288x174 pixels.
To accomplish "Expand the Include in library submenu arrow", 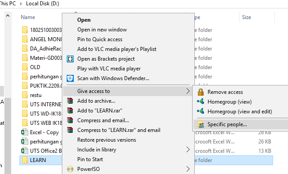I will (x=188, y=150).
